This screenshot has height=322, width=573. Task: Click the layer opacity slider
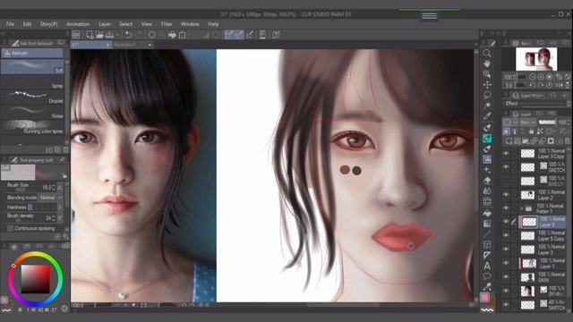(547, 123)
